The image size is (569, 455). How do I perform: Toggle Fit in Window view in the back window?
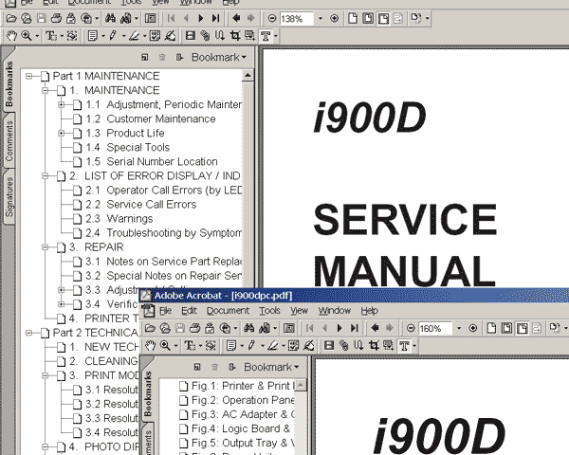(368, 18)
